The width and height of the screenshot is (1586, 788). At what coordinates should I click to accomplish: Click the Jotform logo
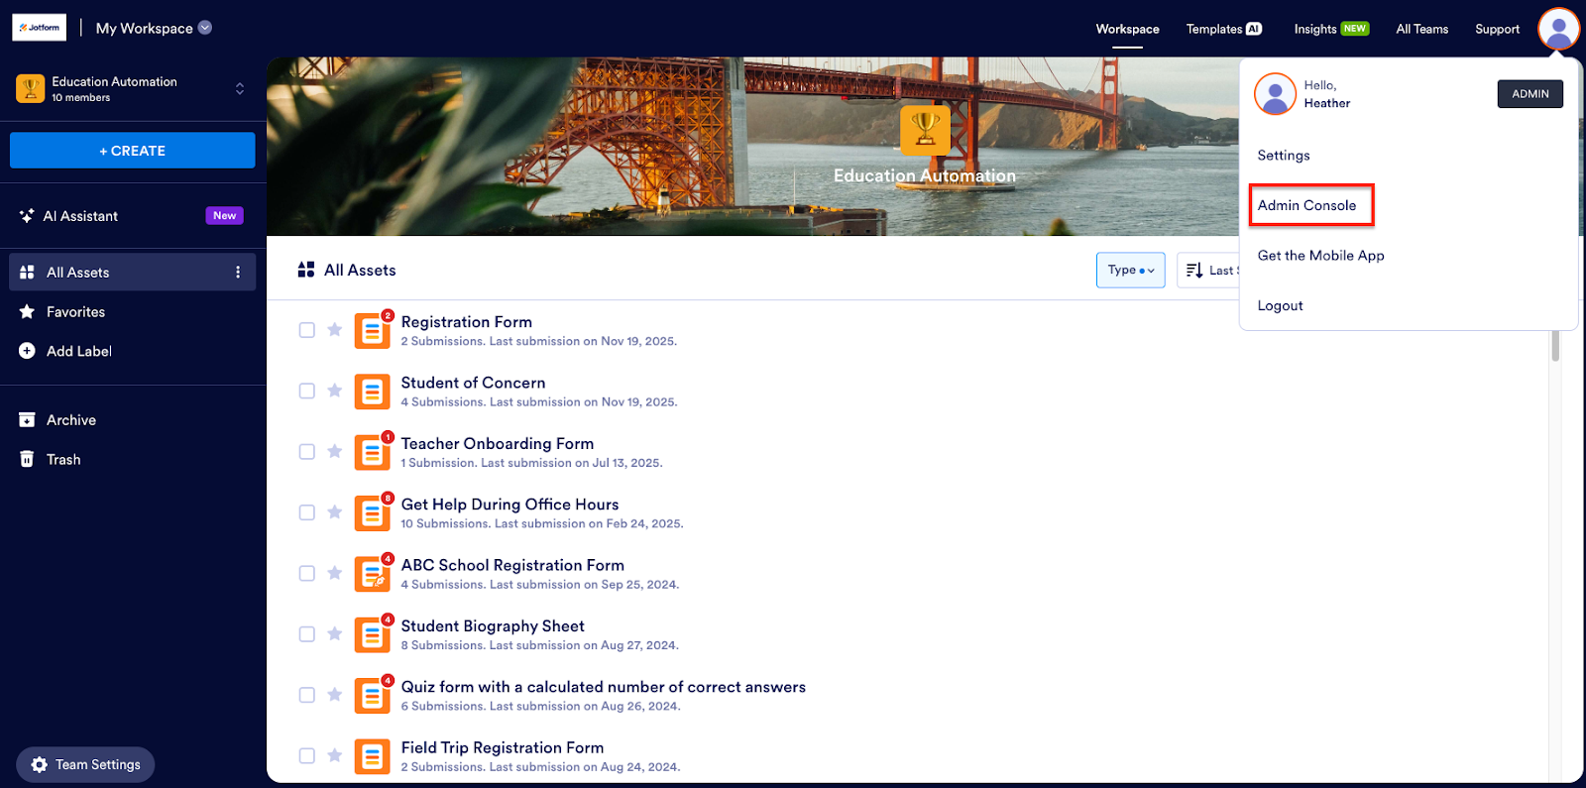pos(40,28)
